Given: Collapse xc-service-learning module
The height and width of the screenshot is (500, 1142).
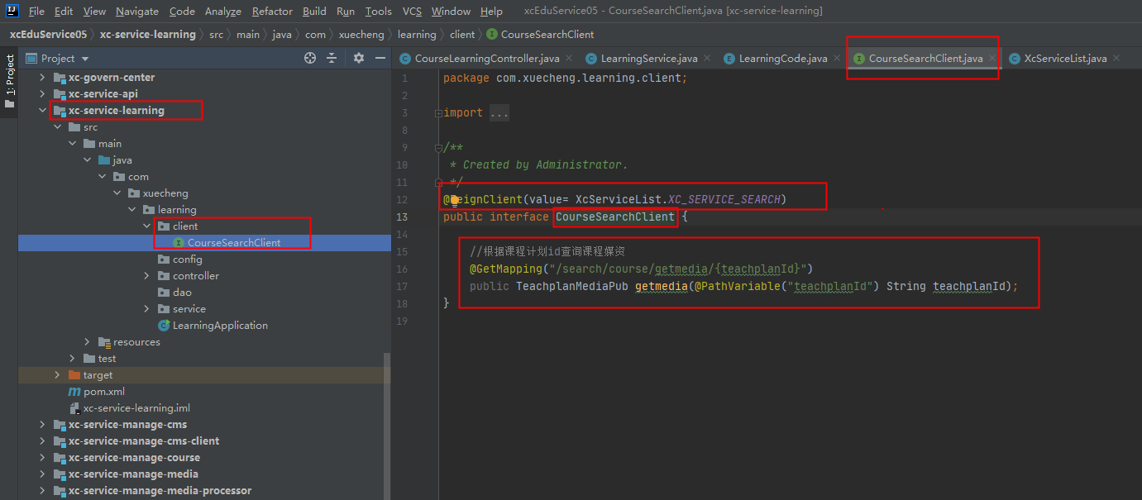Looking at the screenshot, I should pos(42,111).
